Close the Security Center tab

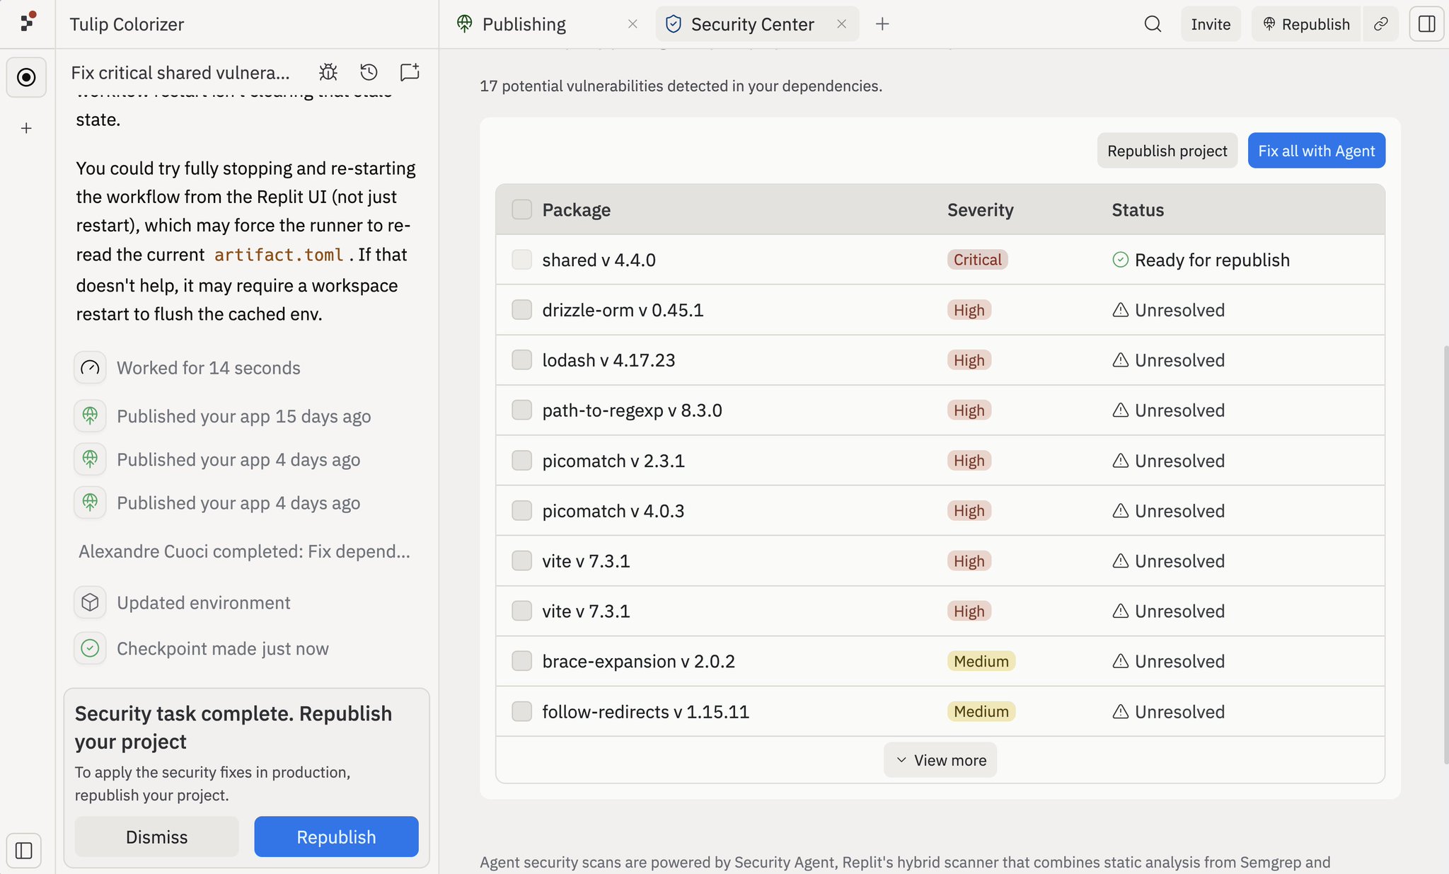842,24
